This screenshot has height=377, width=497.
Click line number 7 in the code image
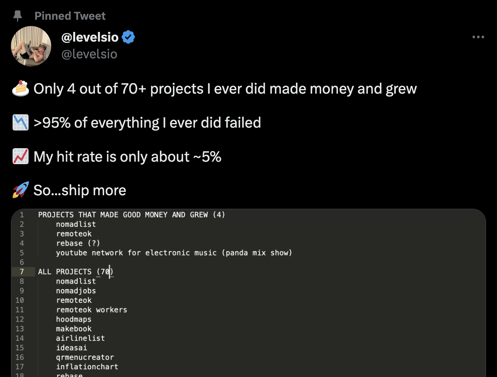click(21, 272)
